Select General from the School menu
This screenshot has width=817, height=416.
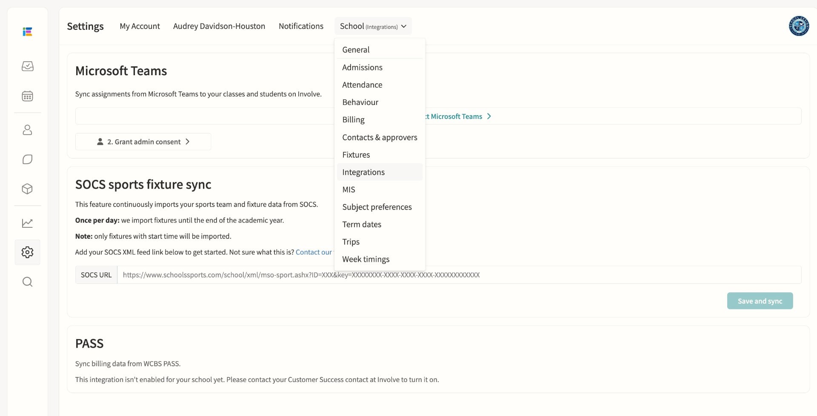pos(380,50)
